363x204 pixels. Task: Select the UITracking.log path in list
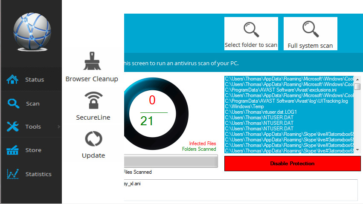point(286,101)
